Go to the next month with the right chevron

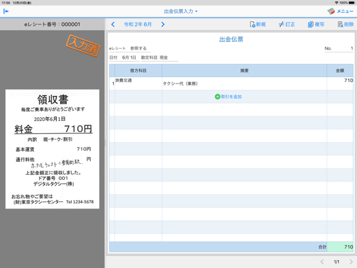coord(163,25)
